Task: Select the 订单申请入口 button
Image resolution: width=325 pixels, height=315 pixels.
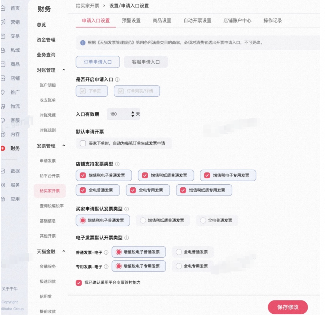Action: (98, 62)
